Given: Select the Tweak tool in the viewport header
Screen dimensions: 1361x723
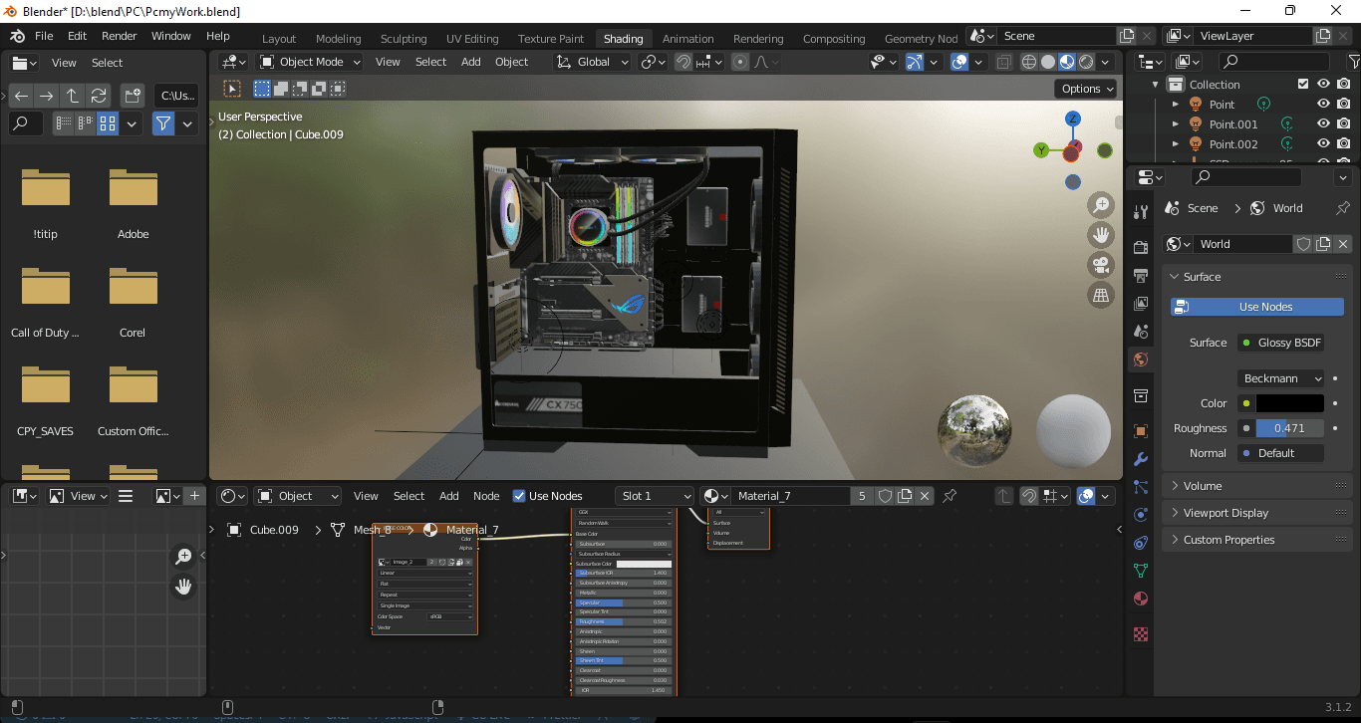Looking at the screenshot, I should (232, 89).
